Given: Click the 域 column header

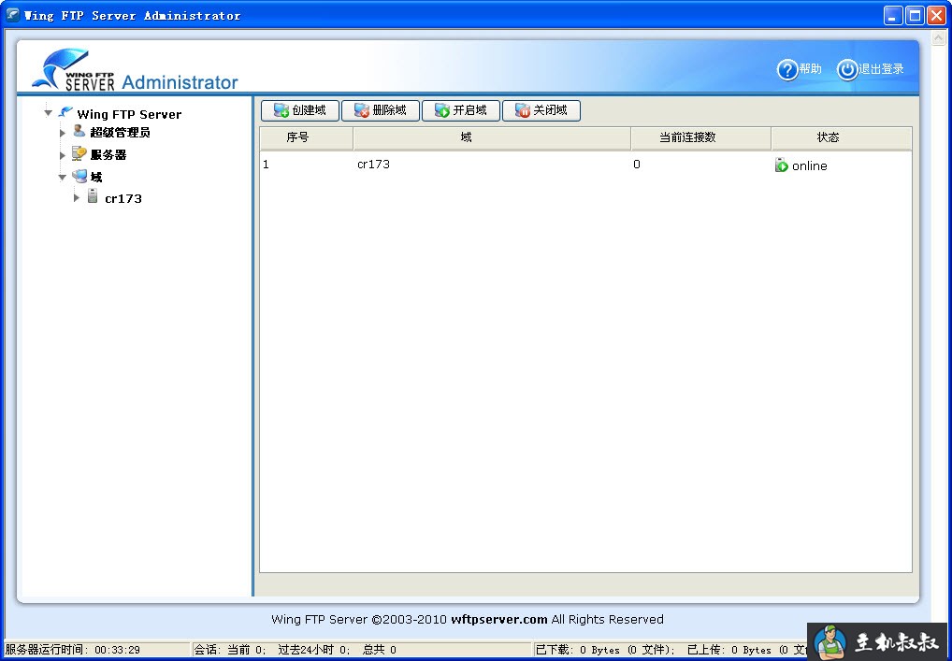Looking at the screenshot, I should (492, 137).
